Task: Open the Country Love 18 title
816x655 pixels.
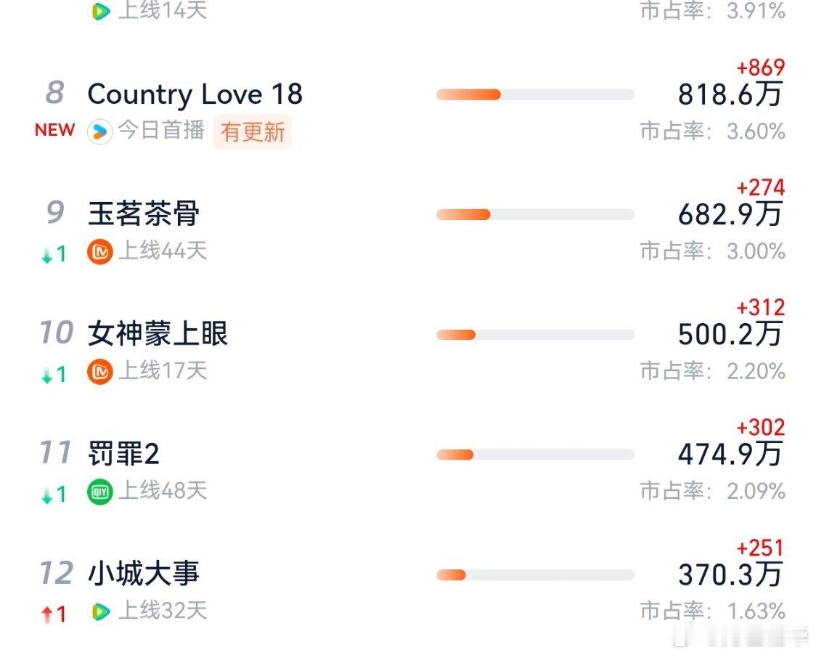Action: (195, 94)
